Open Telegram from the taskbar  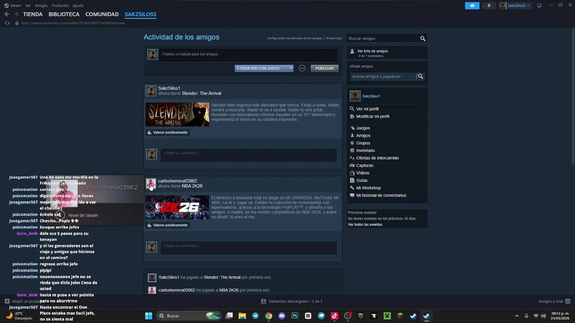[x=255, y=316]
